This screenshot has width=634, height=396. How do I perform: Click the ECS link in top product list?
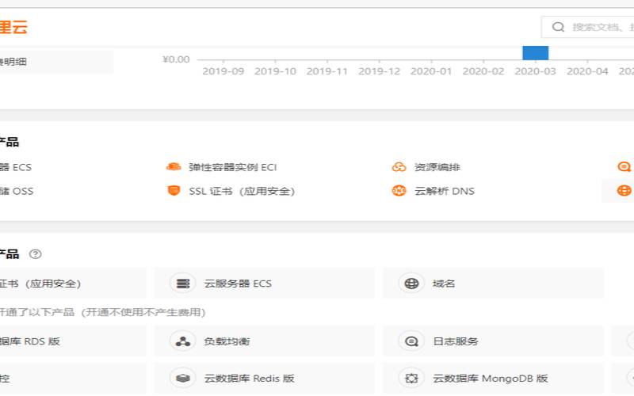pyautogui.click(x=16, y=167)
